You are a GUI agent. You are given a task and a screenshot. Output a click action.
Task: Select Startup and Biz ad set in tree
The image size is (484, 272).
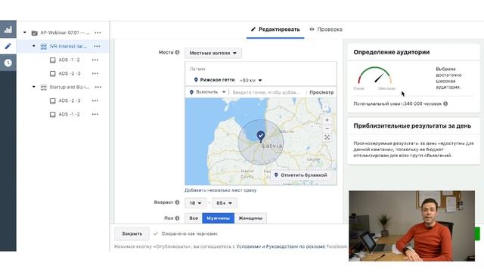[69, 88]
